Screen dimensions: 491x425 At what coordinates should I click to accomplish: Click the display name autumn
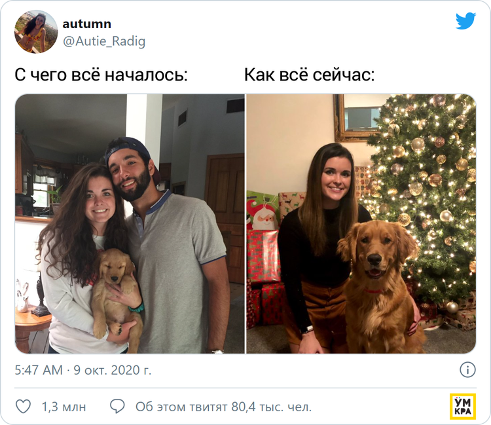coord(86,24)
